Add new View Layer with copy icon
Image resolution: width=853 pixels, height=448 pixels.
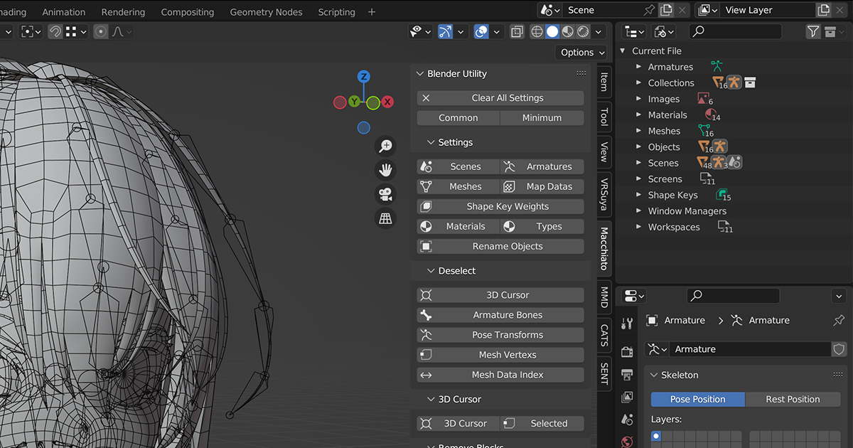[x=823, y=10]
